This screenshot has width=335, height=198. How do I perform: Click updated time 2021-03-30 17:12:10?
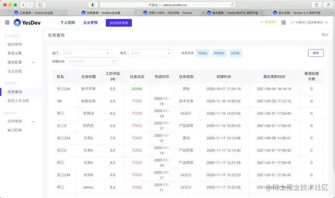[274, 101]
